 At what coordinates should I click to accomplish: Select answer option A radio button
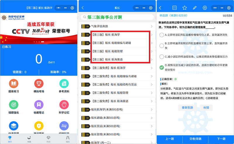tap(162, 35)
